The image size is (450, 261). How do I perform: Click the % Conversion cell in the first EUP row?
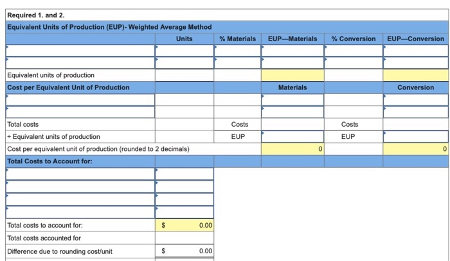point(354,51)
